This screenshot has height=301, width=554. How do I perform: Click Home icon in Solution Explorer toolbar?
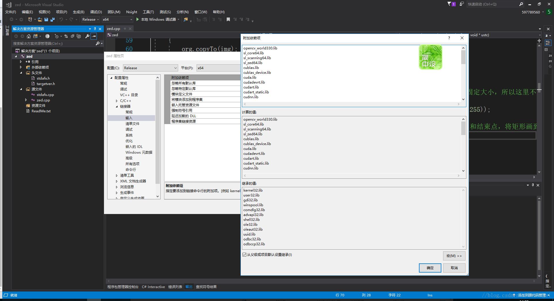point(28,36)
